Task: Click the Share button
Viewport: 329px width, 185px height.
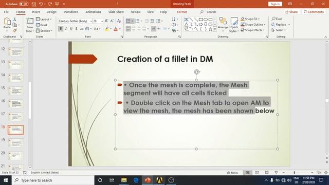Action: click(x=291, y=12)
